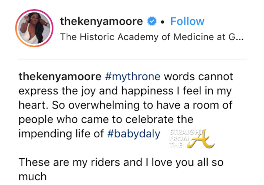Click the horizontal divider under the header

132,59
